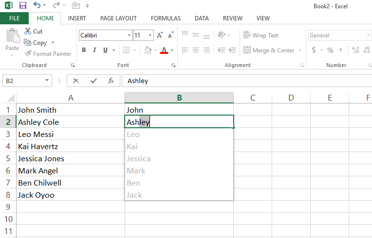372x238 pixels.
Task: Switch to the PAGE LAYOUT tab
Action: 118,18
